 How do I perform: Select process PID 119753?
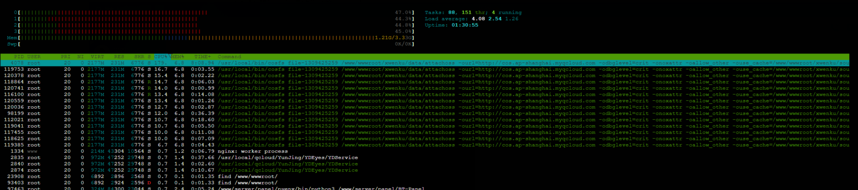[x=425, y=69]
